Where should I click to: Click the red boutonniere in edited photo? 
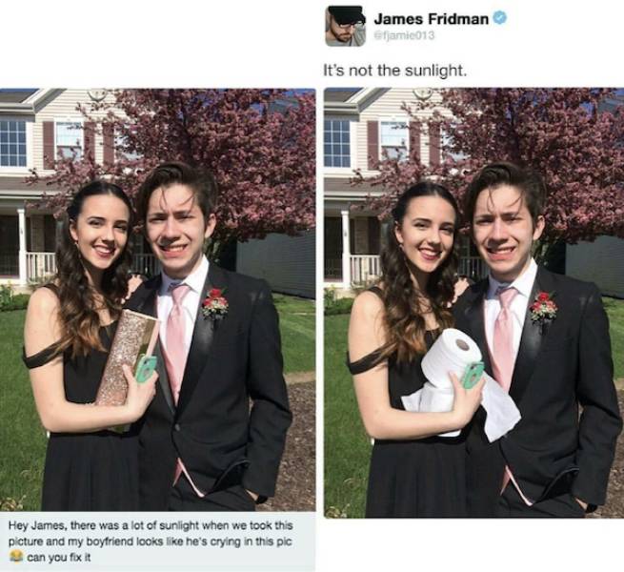point(543,307)
